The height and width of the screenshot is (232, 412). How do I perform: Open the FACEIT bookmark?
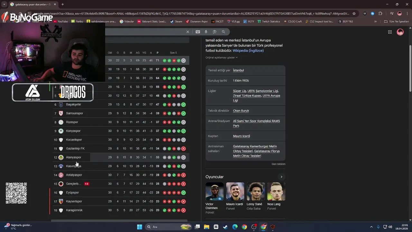tap(217, 22)
